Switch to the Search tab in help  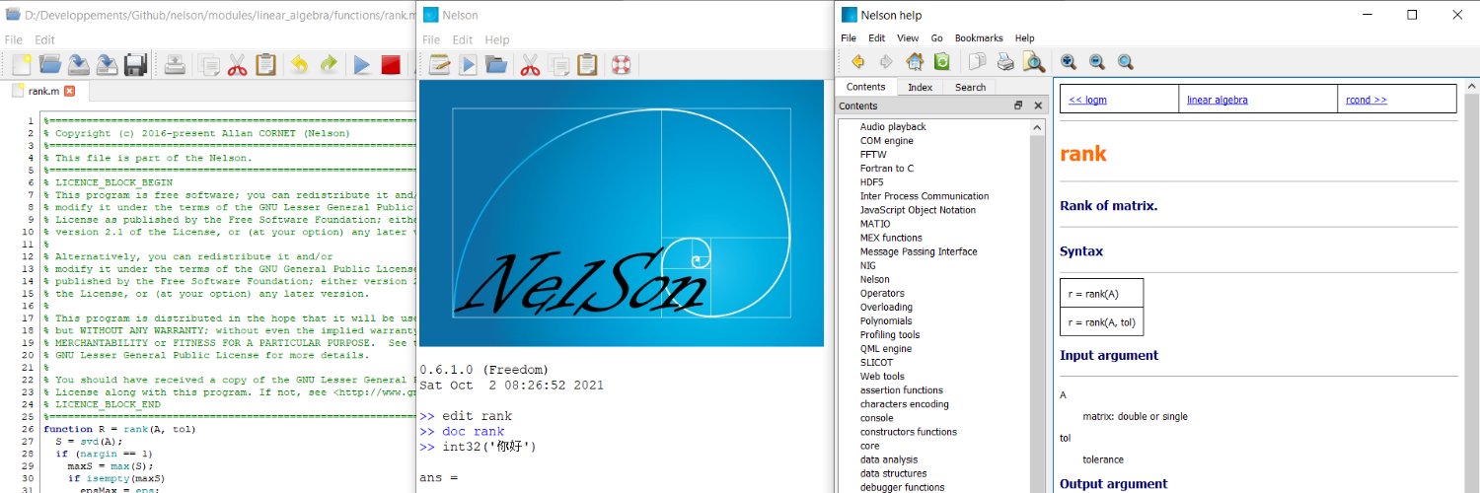click(970, 87)
